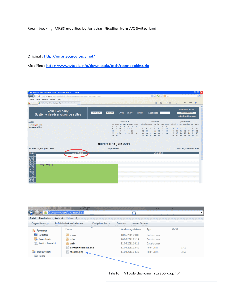Expand the Organisieren dropdown

point(39,223)
